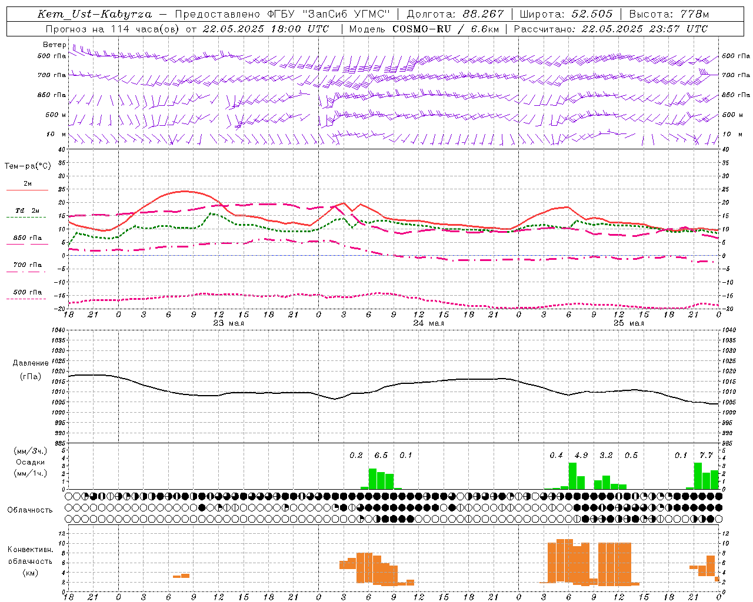Image resolution: width=753 pixels, height=602 pixels.
Task: Click the '500 м' wind level label on the left
Action: point(56,115)
